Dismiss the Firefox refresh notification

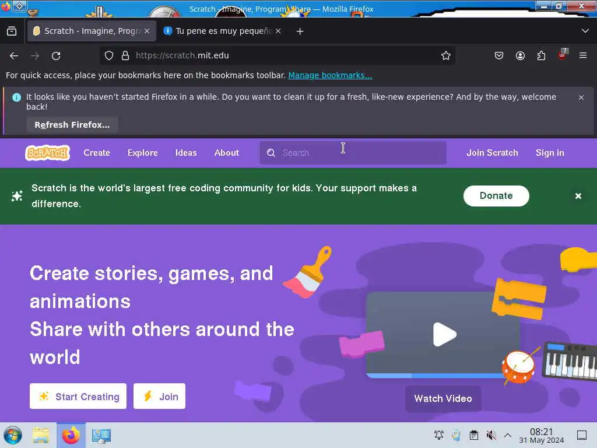[581, 97]
